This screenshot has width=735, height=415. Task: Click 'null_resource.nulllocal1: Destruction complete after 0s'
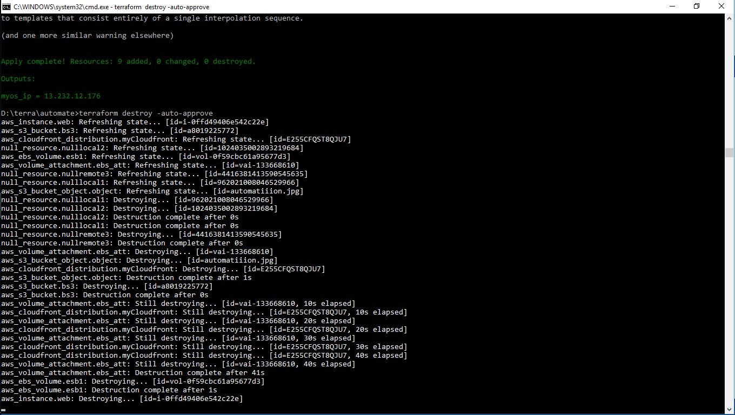[x=120, y=226]
